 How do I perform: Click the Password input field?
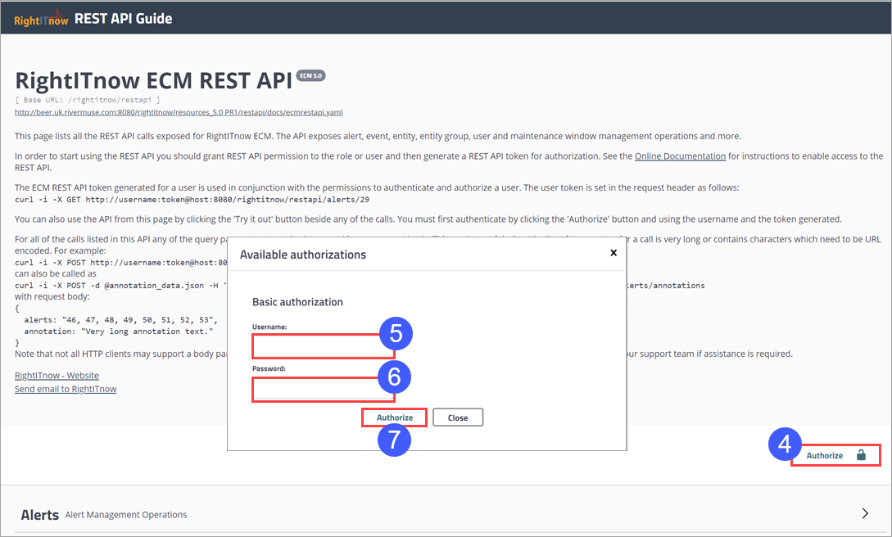point(323,390)
